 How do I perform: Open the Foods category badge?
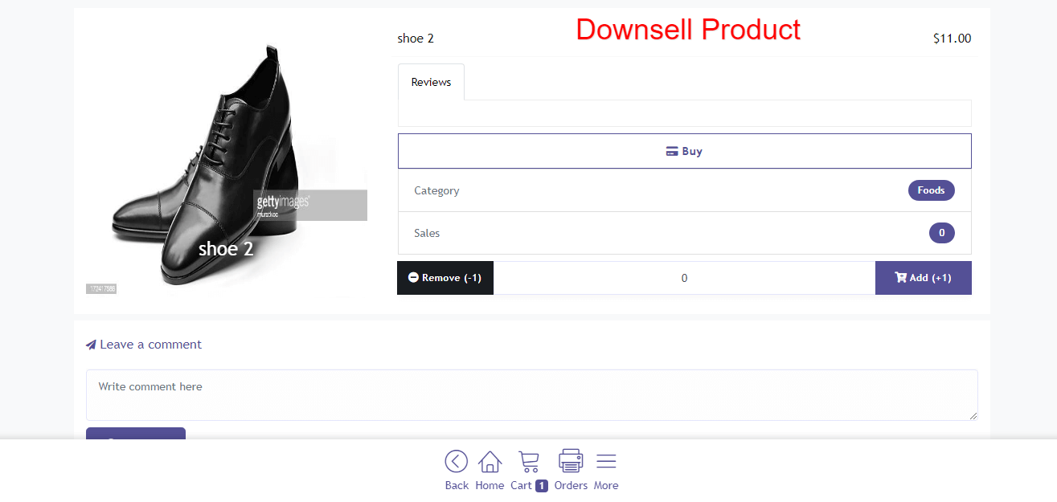931,190
